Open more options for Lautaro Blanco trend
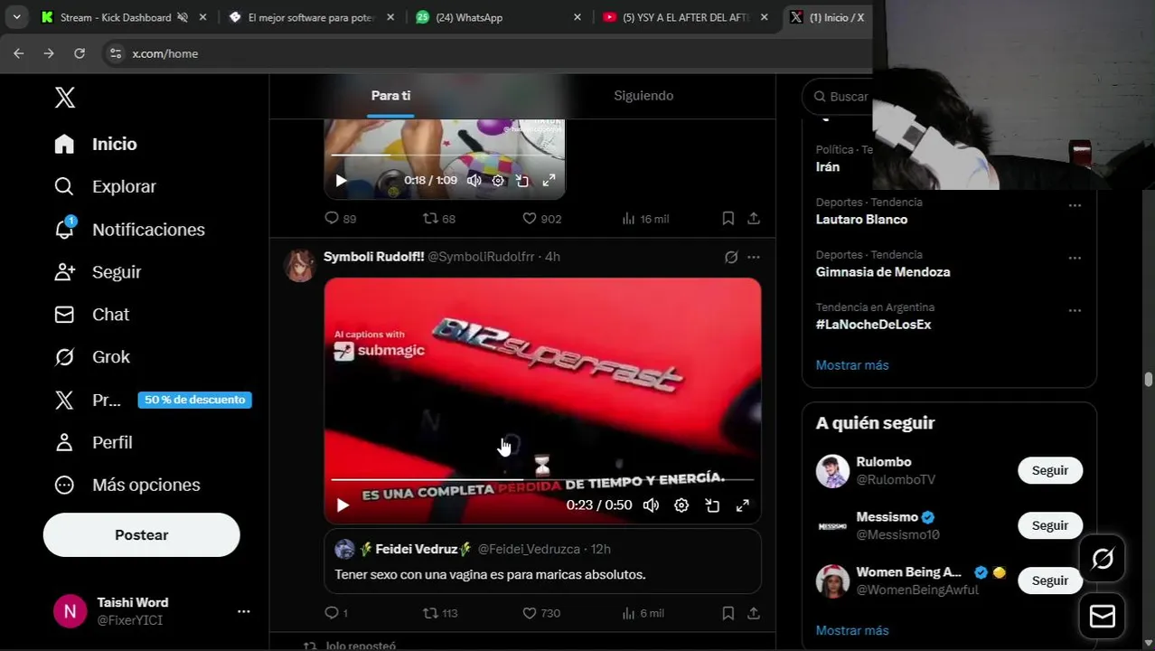Image resolution: width=1155 pixels, height=651 pixels. coord(1075,205)
